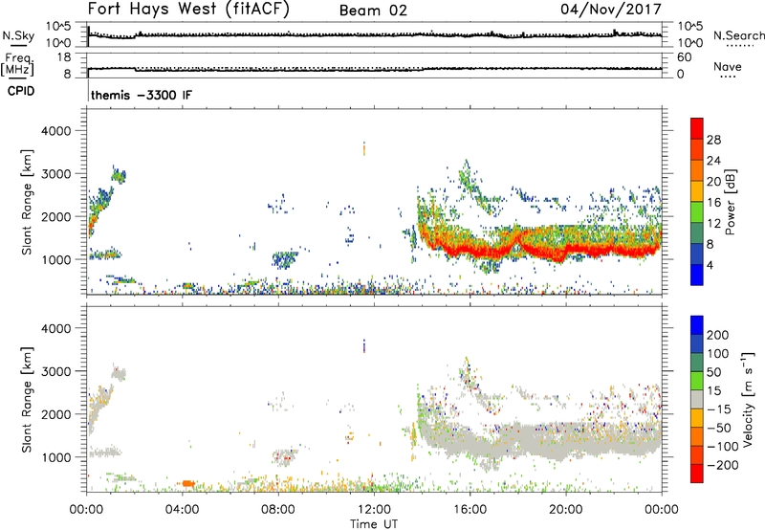Select the "60" Nave axis tick label
This screenshot has height=530, width=765.
tap(684, 57)
